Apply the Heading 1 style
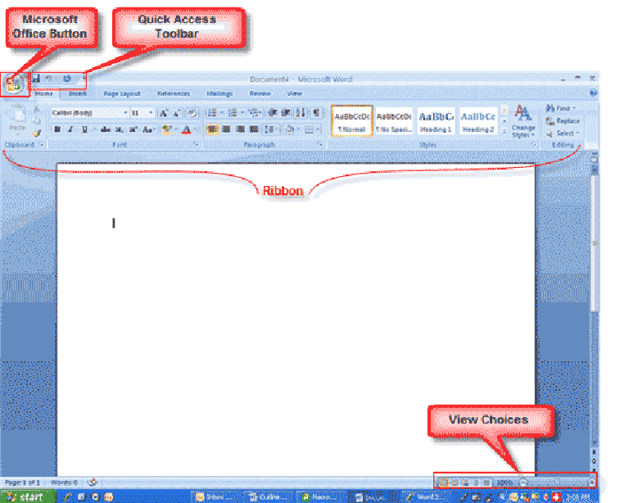This screenshot has width=629, height=503. (x=436, y=121)
